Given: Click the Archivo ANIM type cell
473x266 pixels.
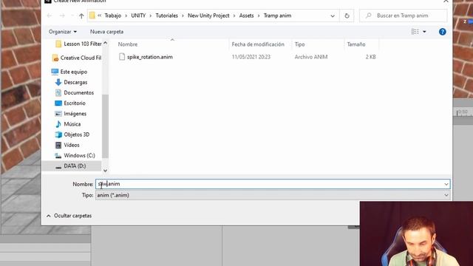Looking at the screenshot, I should click(311, 57).
